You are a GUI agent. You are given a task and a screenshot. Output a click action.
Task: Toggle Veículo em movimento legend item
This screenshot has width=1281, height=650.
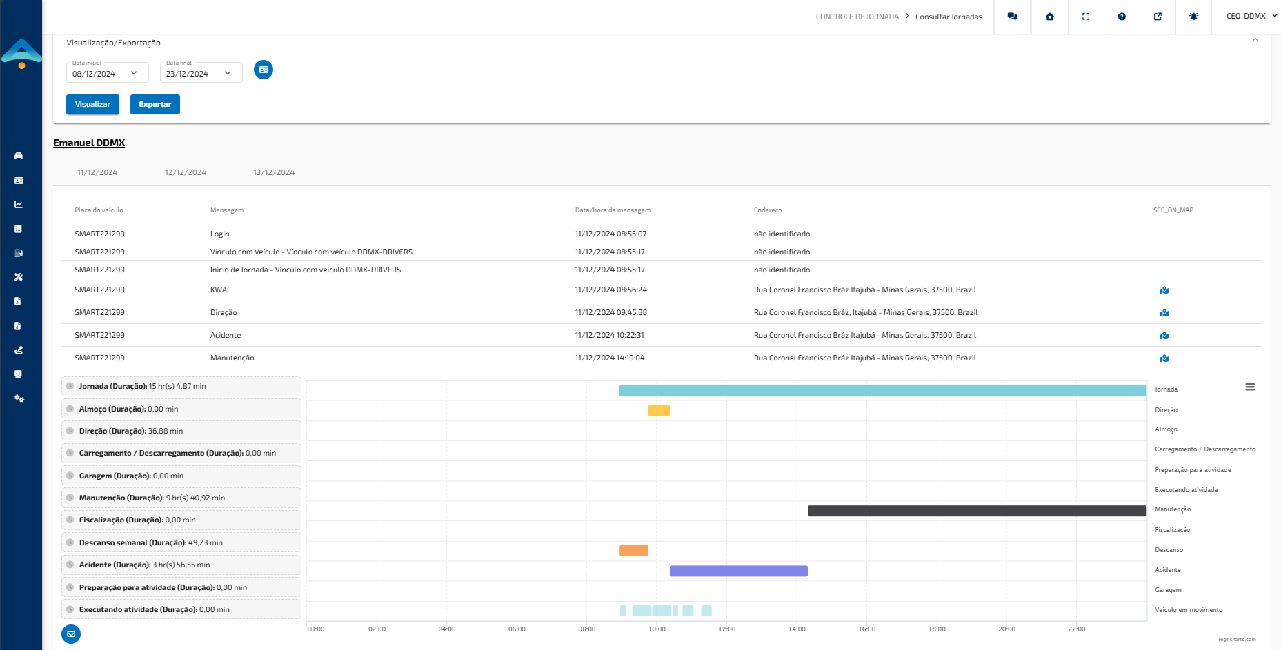click(x=1189, y=610)
